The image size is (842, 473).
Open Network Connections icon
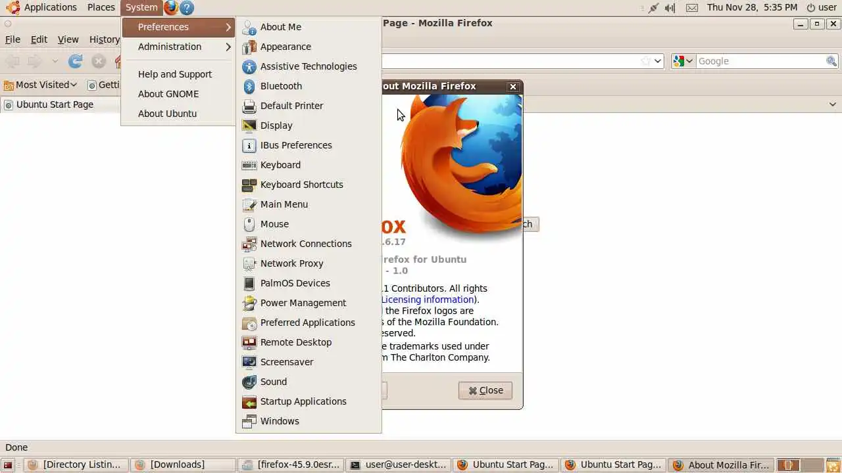[249, 244]
